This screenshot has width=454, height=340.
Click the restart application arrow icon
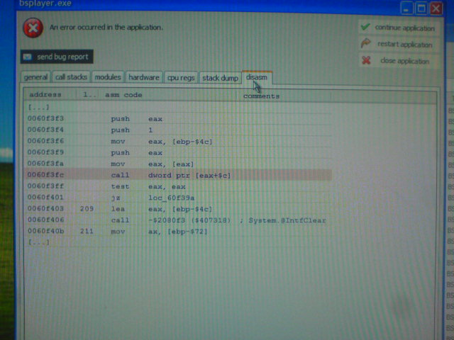point(366,43)
